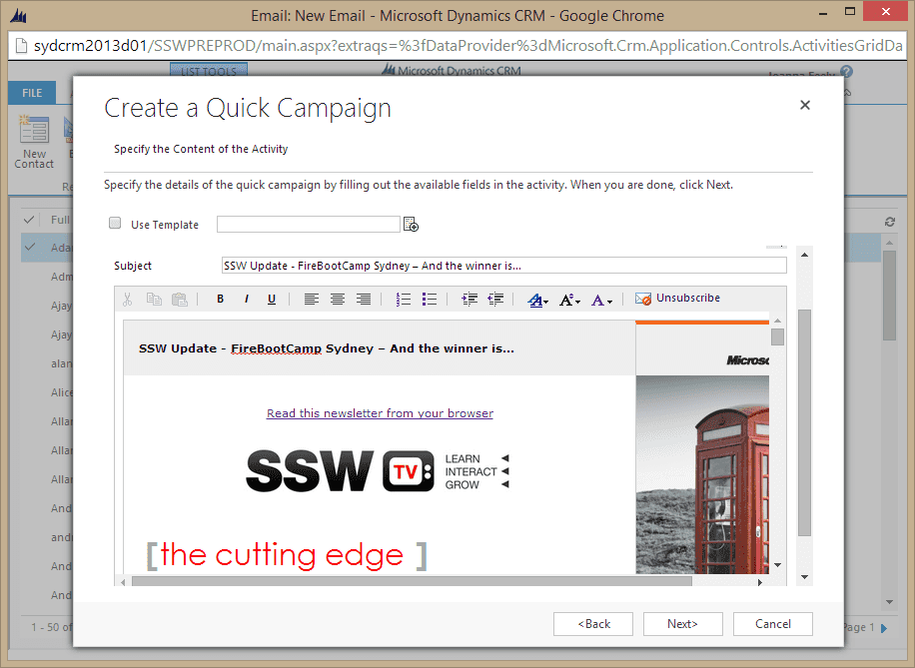
Task: Open the 'Read this newsletter from your browser' link
Action: pyautogui.click(x=380, y=413)
